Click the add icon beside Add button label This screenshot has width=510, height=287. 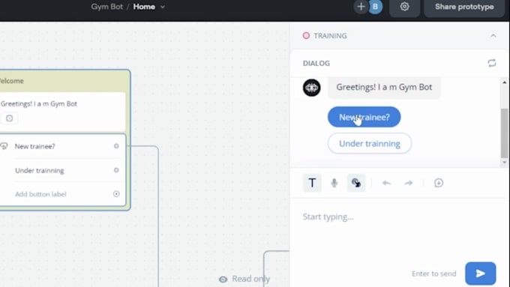[x=116, y=194]
